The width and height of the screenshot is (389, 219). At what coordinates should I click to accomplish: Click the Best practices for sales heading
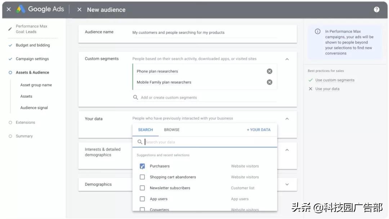click(x=326, y=71)
